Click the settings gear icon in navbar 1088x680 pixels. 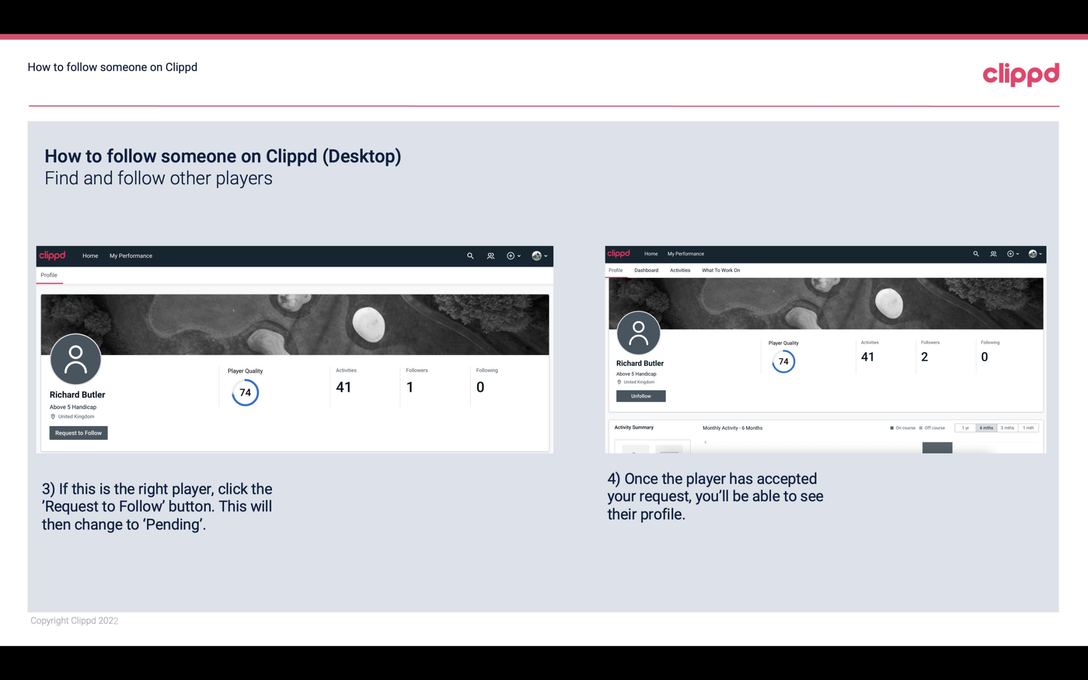pyautogui.click(x=511, y=255)
